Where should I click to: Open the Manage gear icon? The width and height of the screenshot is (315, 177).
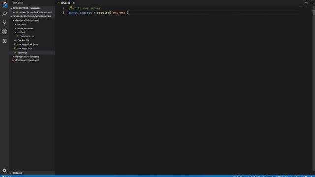tap(4, 171)
